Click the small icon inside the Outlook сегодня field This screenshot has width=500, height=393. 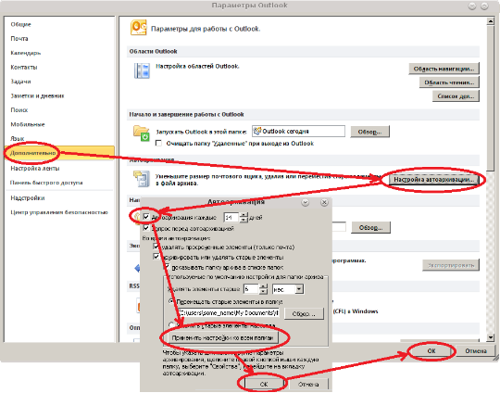[x=256, y=131]
